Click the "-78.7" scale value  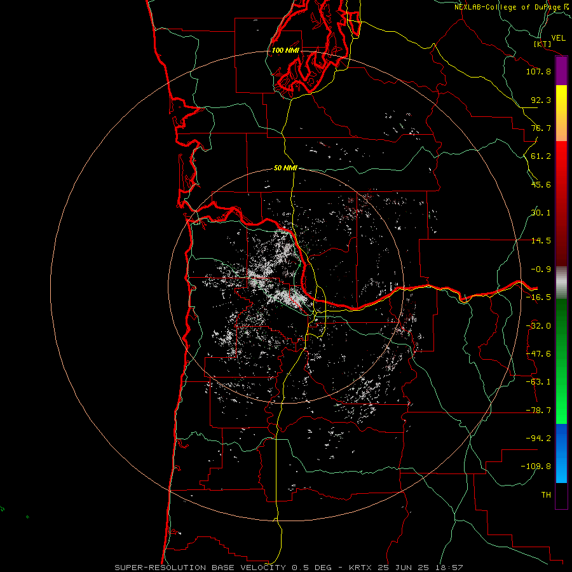pyautogui.click(x=538, y=411)
